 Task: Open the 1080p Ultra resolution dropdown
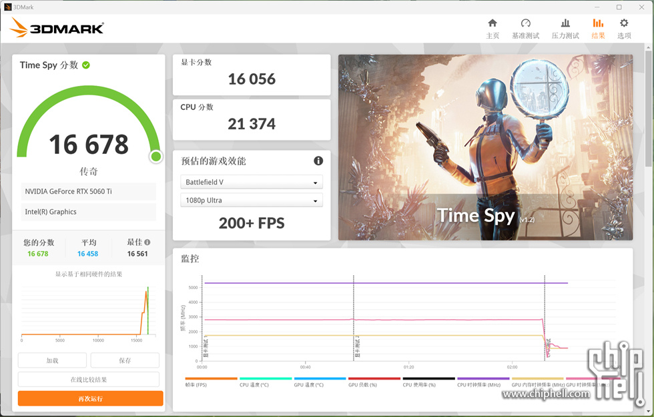click(252, 201)
